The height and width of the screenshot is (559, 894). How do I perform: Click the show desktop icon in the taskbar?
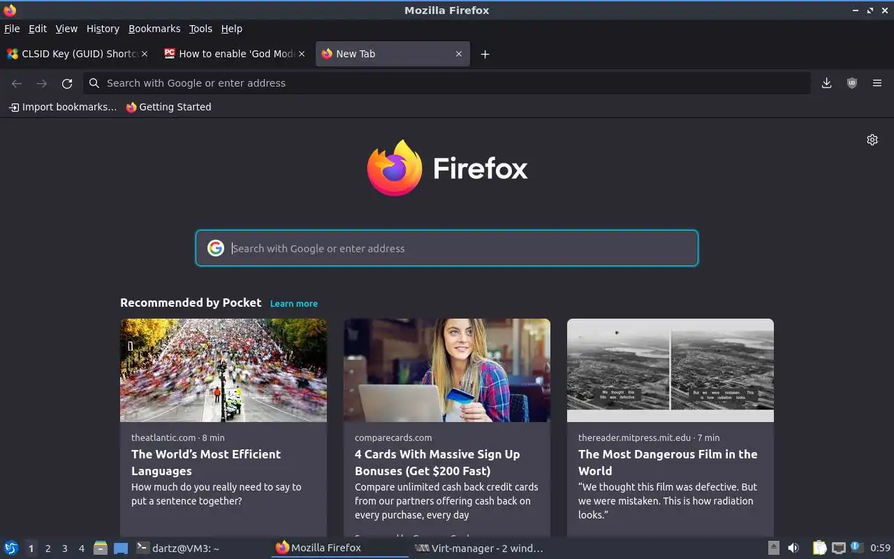pos(121,548)
